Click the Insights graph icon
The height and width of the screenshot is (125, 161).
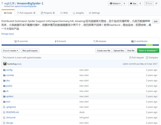click(74, 13)
